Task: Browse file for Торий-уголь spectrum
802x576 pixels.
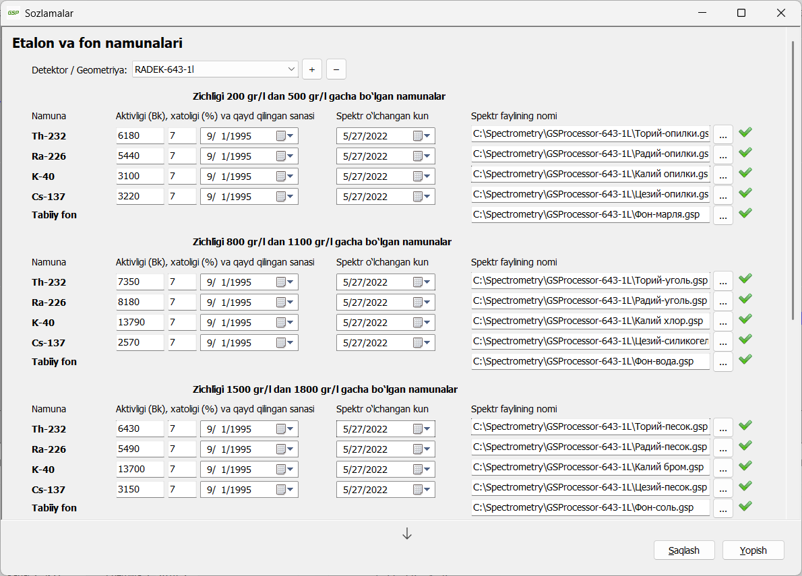Action: [722, 281]
